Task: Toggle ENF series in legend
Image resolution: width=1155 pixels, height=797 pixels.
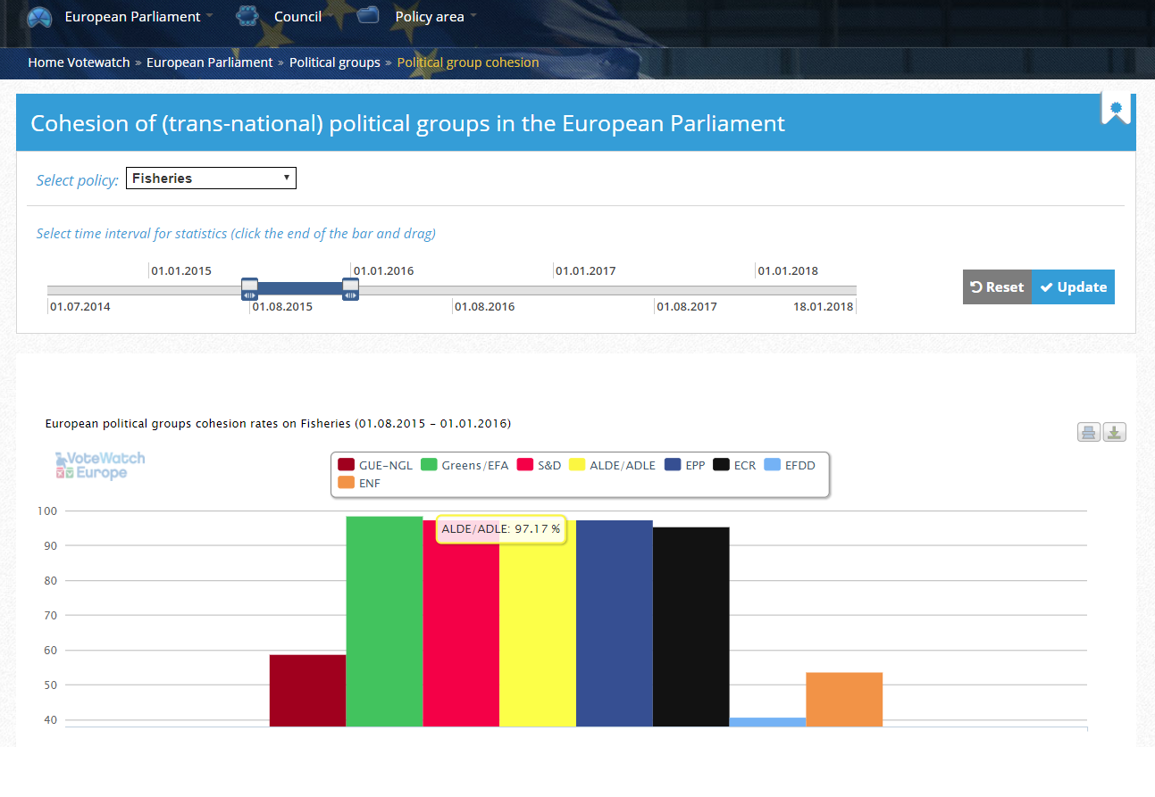Action: point(358,483)
